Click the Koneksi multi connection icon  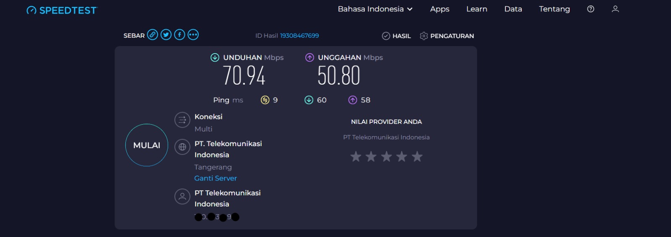pos(182,120)
